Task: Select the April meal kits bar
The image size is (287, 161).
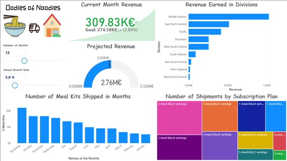Action: pyautogui.click(x=112, y=136)
